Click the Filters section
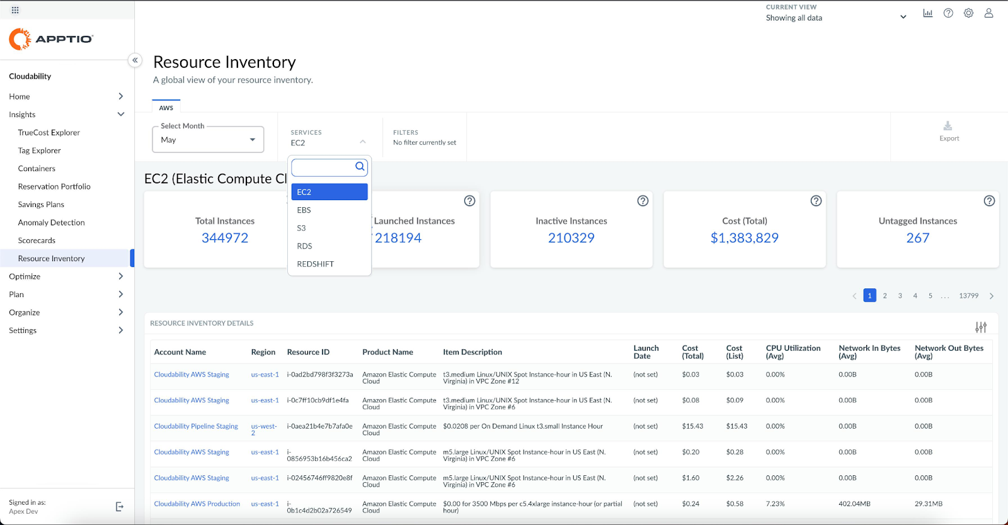This screenshot has width=1008, height=525. [425, 137]
